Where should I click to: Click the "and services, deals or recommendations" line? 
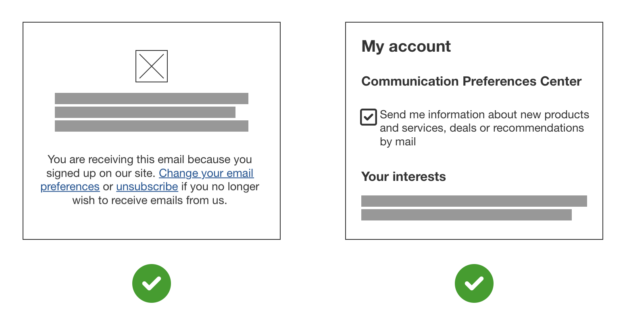[x=482, y=128]
